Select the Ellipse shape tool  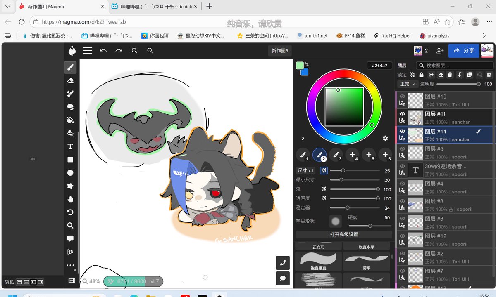[x=70, y=173]
